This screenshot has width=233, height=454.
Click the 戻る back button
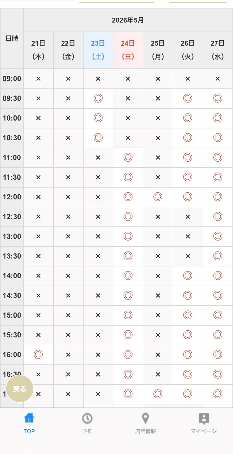pyautogui.click(x=20, y=389)
